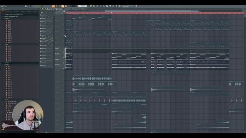The height and width of the screenshot is (138, 246).
Task: Expand the first drum kits pack folder
Action: point(13,15)
